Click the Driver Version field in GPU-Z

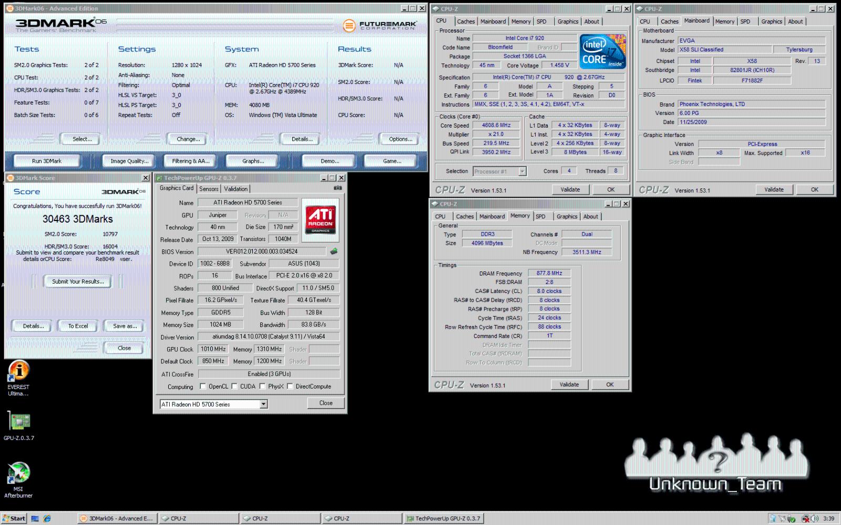pos(269,337)
